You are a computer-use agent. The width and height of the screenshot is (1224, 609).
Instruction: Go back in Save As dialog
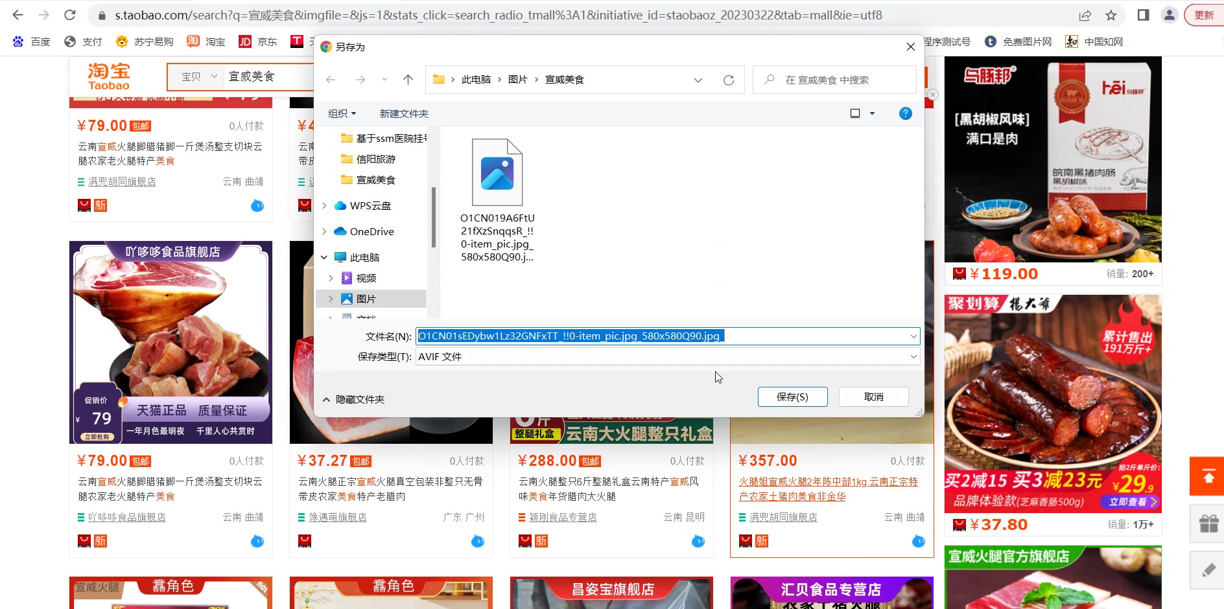pos(331,80)
